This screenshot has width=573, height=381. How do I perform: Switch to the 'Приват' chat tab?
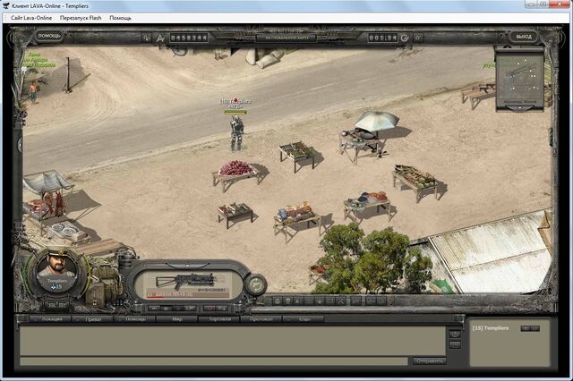93,319
